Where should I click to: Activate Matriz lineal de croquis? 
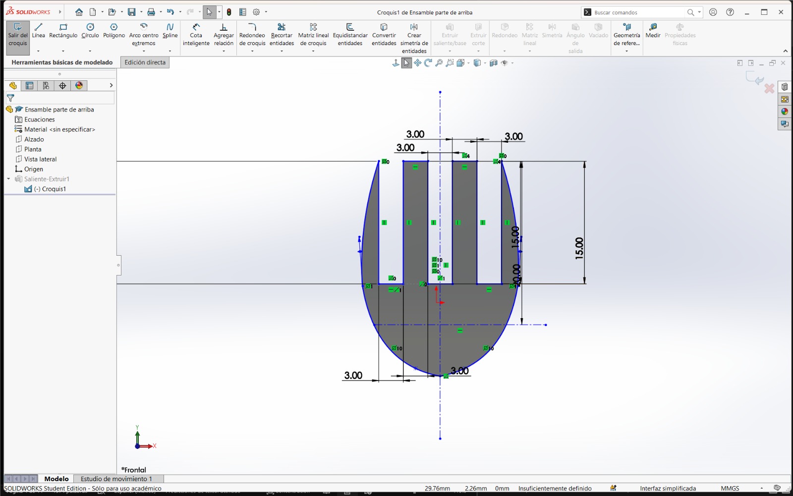[x=313, y=35]
